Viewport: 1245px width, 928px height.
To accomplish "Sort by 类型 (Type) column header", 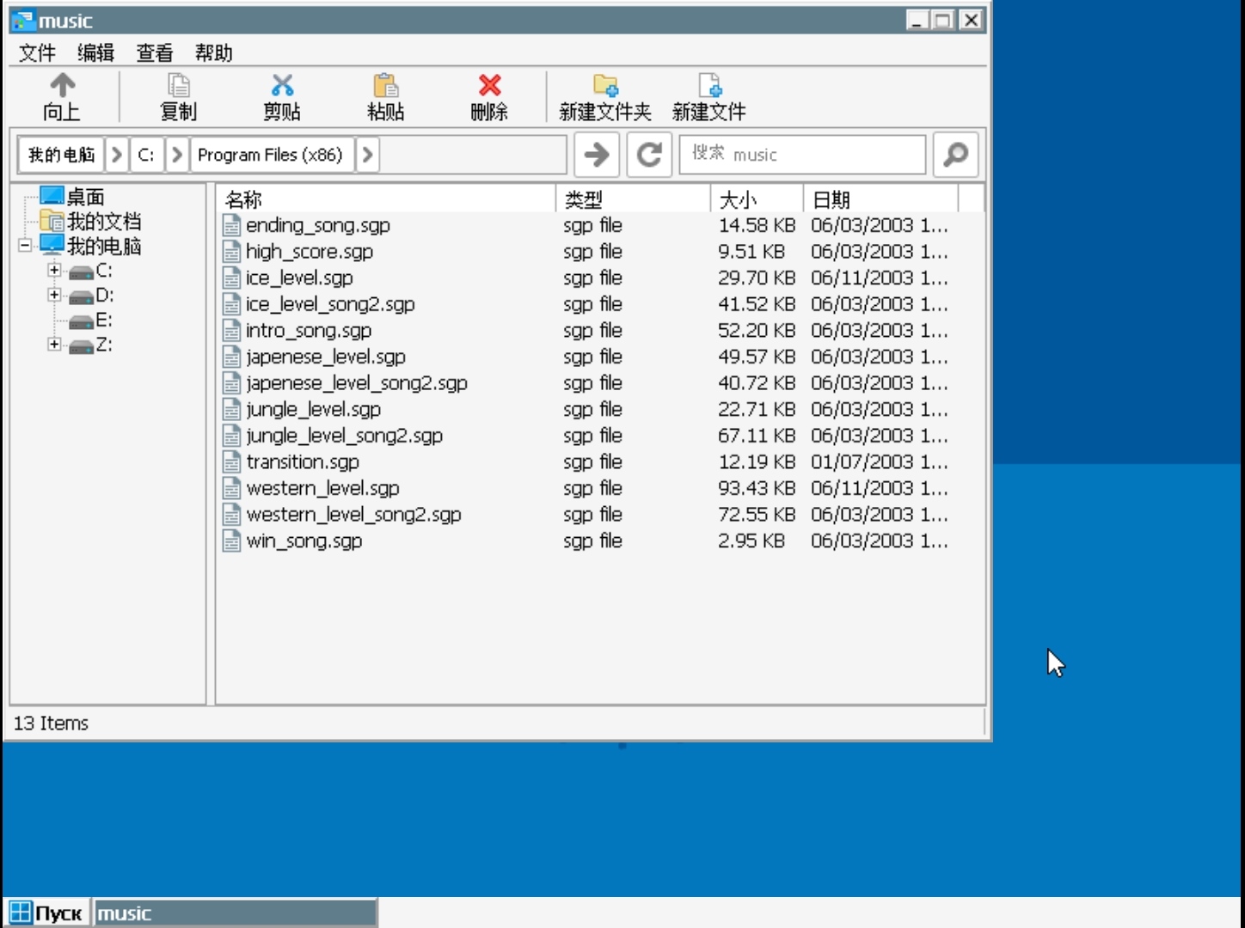I will (634, 200).
